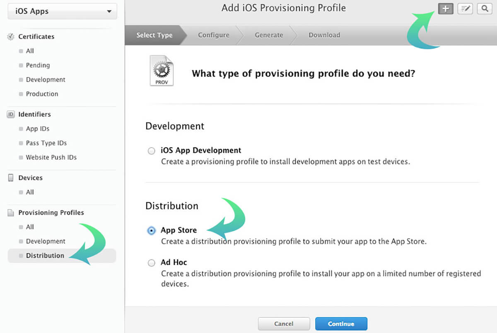
Task: Select the App Store radio button
Action: click(152, 231)
